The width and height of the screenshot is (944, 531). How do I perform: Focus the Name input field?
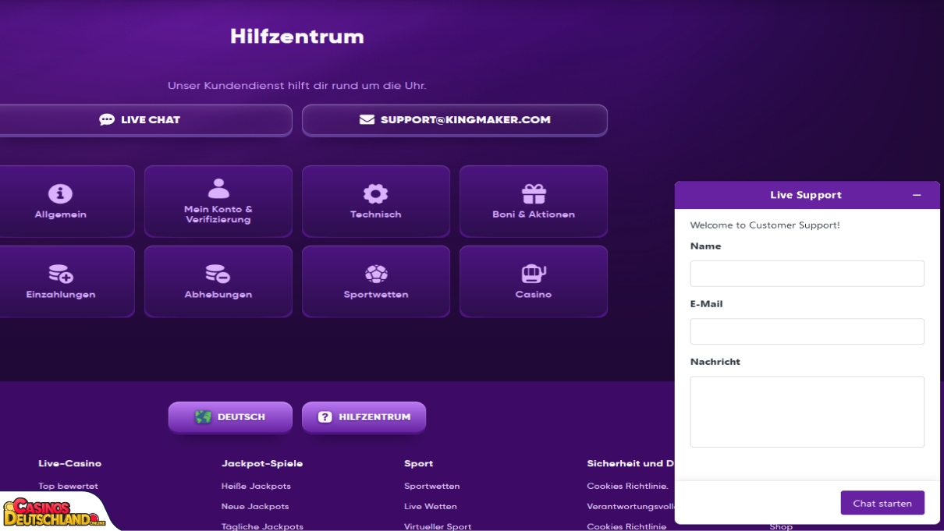click(x=807, y=274)
